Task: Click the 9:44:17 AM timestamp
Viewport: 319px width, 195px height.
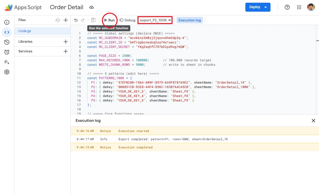Action: [85, 139]
